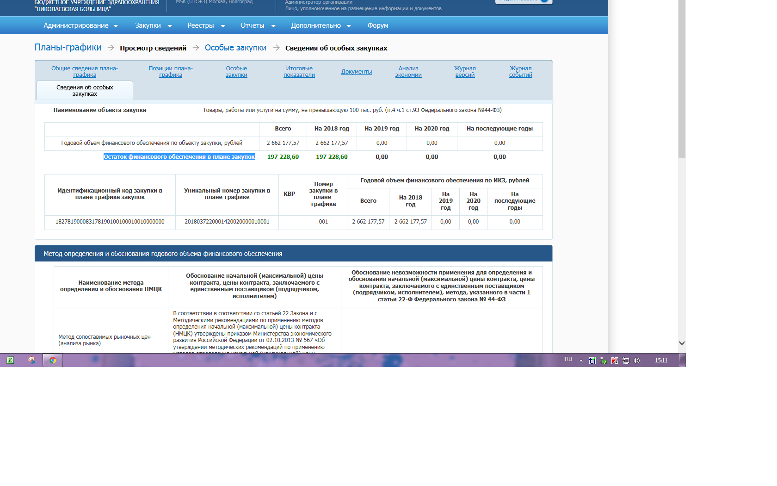Expand the Закупки dropdown menu
The image size is (777, 486).
click(x=154, y=25)
